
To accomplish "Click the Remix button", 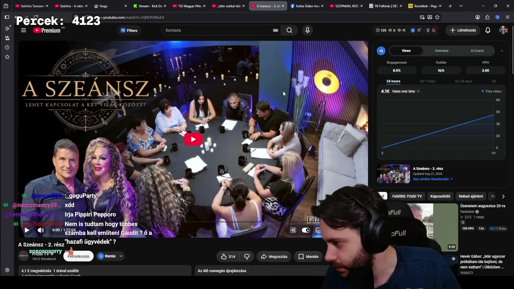I will [x=107, y=256].
